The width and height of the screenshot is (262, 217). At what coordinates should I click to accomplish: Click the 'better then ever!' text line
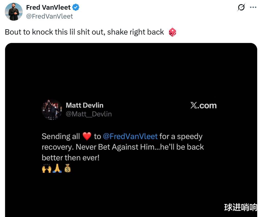71,158
